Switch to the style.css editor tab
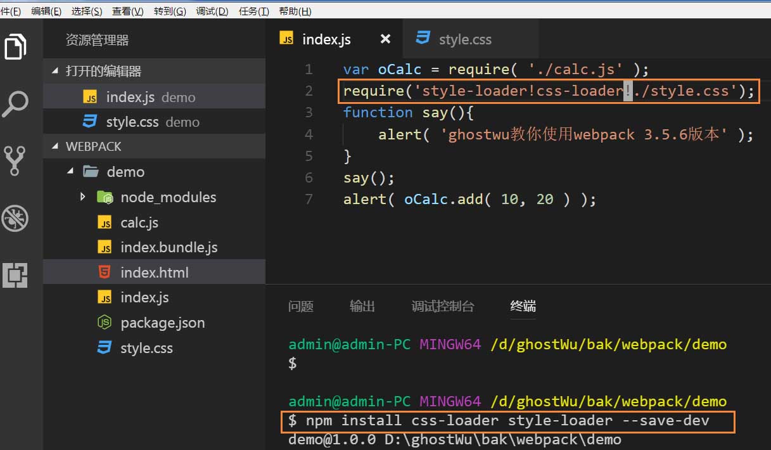Screen dimensions: 771x450 click(x=470, y=39)
